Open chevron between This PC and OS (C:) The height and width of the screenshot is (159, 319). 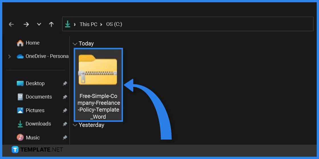click(101, 24)
